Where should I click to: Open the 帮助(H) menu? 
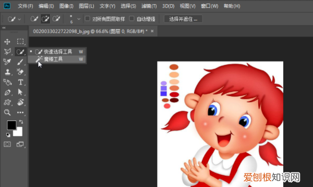[x=232, y=6]
